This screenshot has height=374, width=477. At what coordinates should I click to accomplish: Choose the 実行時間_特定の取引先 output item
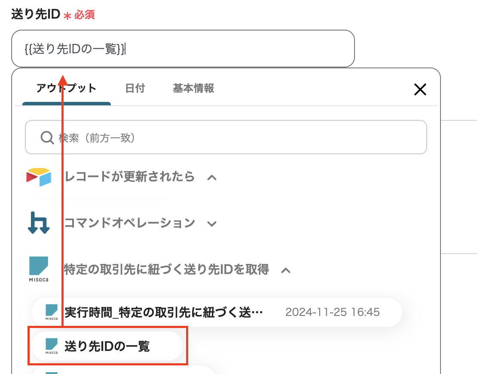(216, 312)
